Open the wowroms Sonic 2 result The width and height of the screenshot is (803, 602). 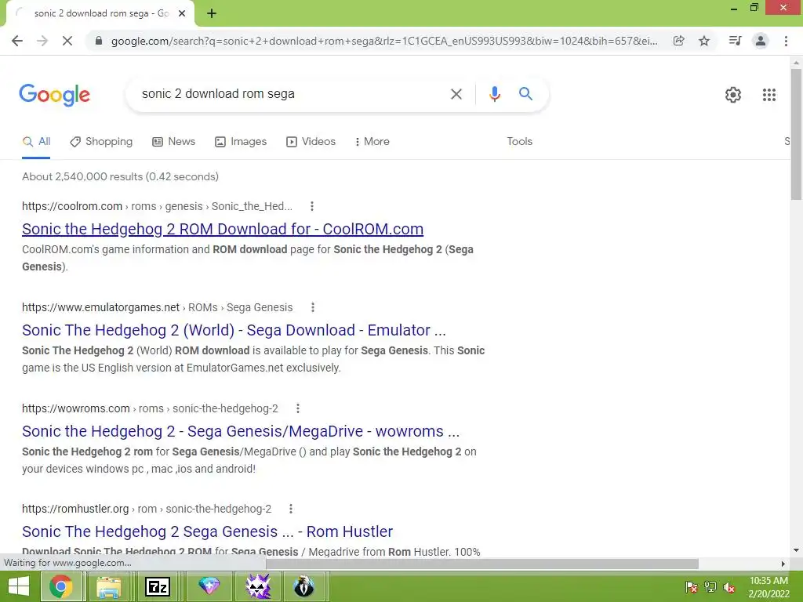click(x=241, y=432)
